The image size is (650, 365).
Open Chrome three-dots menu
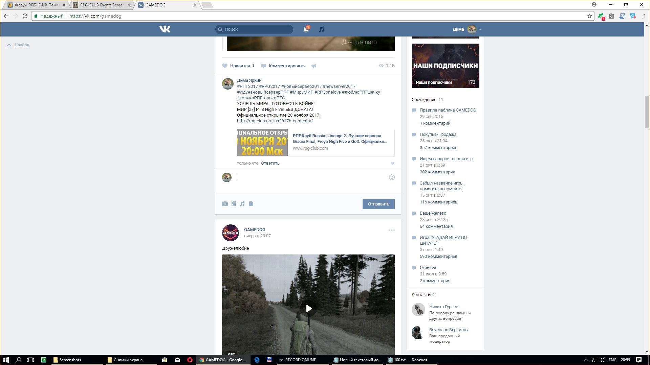pos(644,16)
